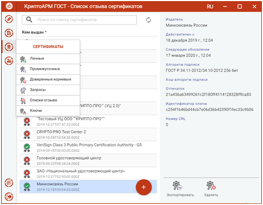The height and width of the screenshot is (205, 263).
Task: Delete the CRL with Удалить button
Action: pyautogui.click(x=211, y=189)
